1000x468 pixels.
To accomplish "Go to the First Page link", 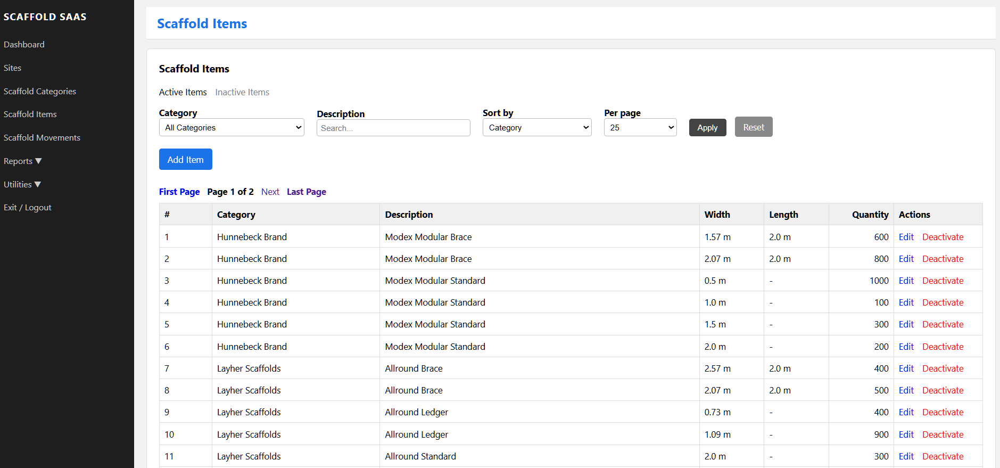I will (x=179, y=192).
